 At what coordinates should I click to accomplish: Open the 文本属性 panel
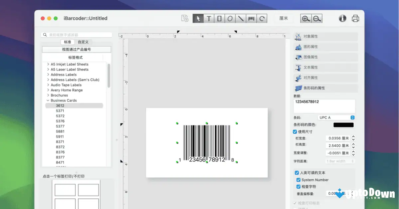(325, 67)
